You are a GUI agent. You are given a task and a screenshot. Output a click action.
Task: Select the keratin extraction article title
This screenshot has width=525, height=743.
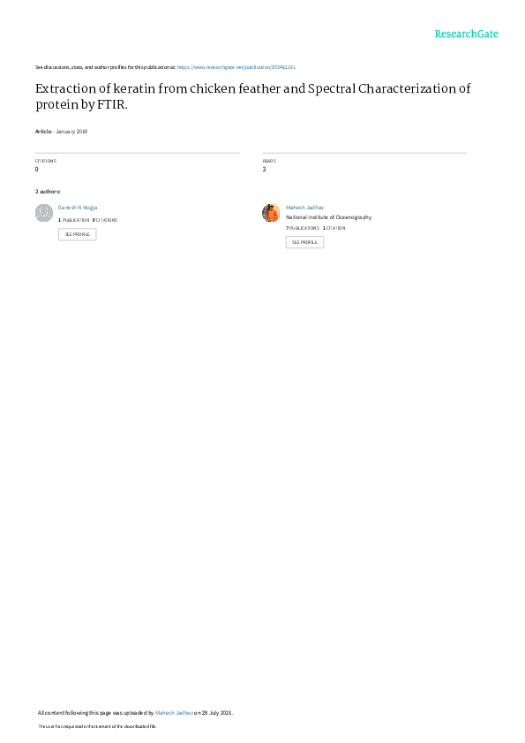pos(253,96)
